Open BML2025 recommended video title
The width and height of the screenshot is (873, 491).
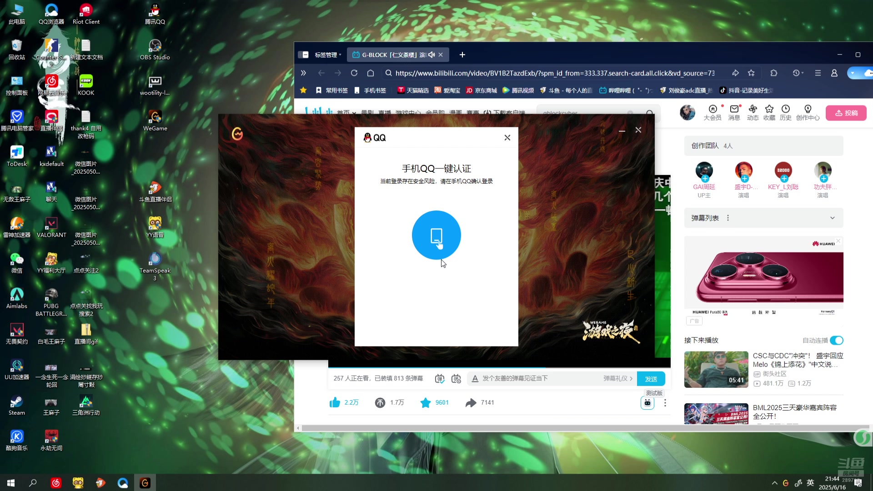(795, 412)
